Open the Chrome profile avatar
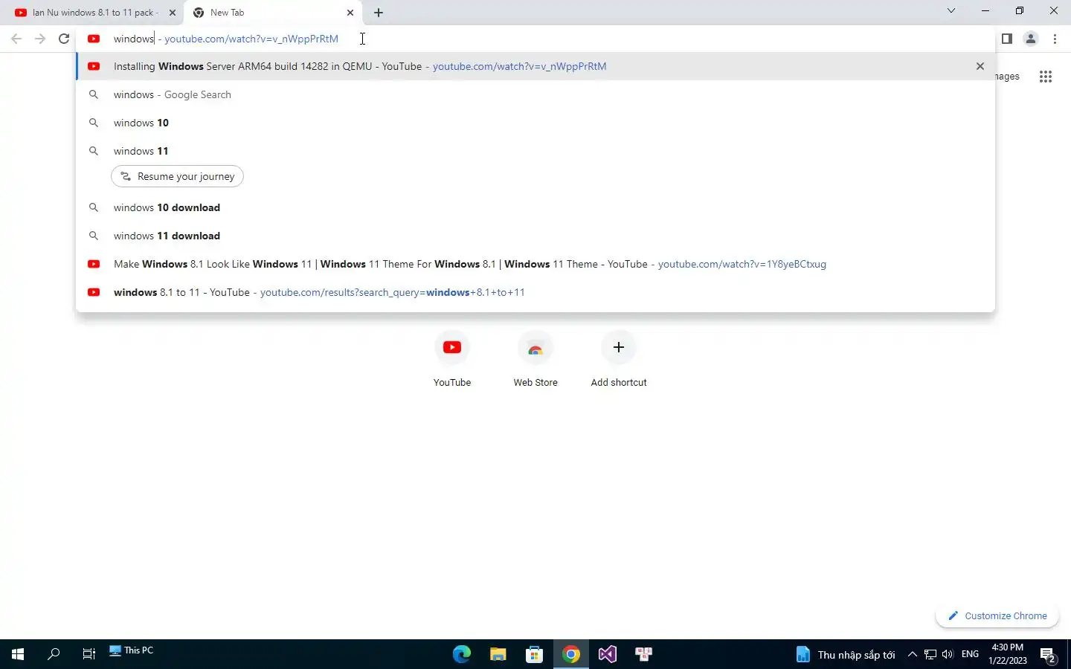 (1030, 39)
